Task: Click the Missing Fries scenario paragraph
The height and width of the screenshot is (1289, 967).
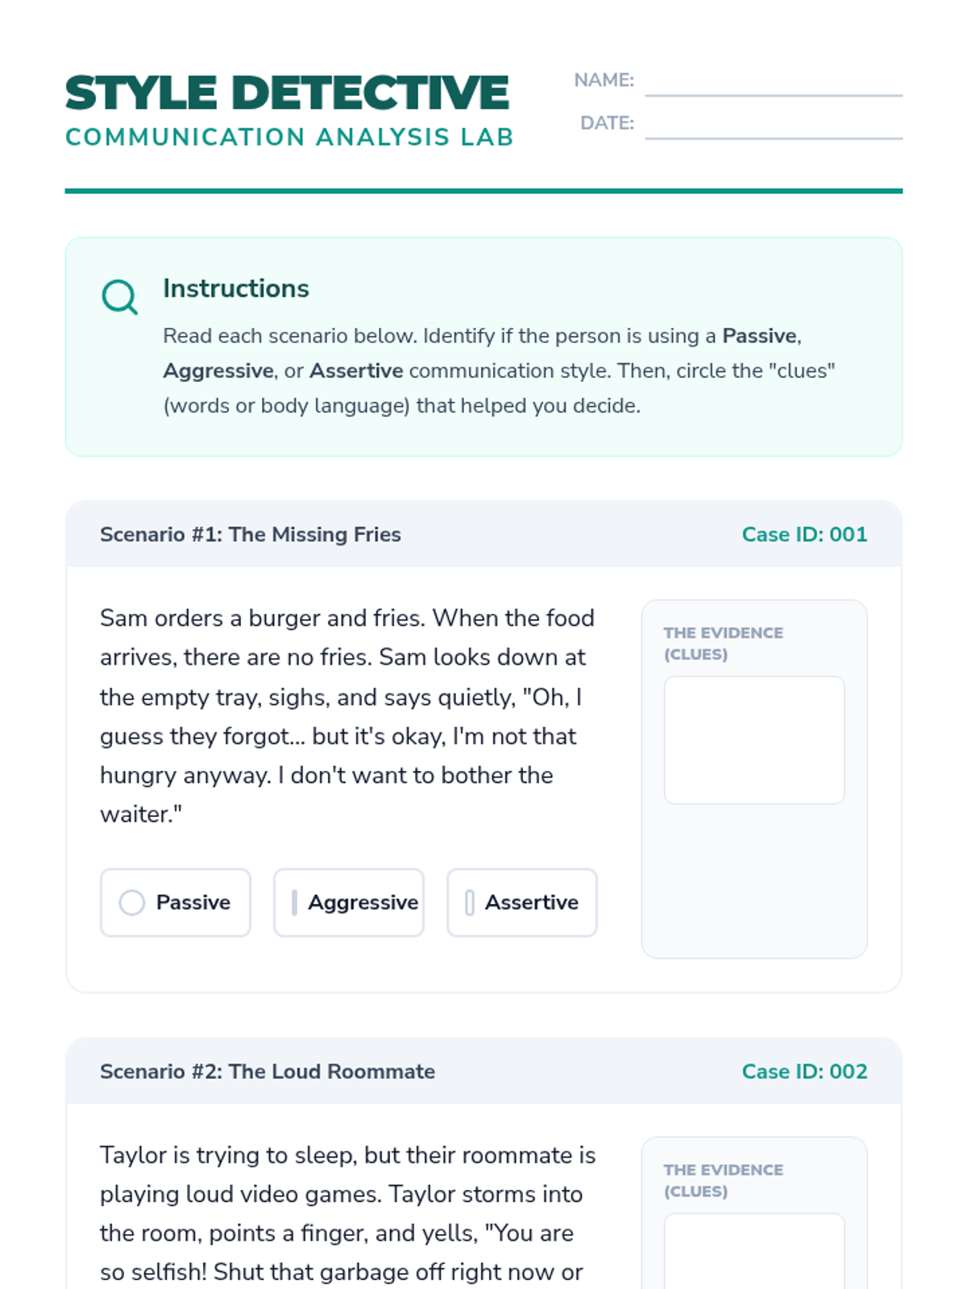Action: click(348, 716)
